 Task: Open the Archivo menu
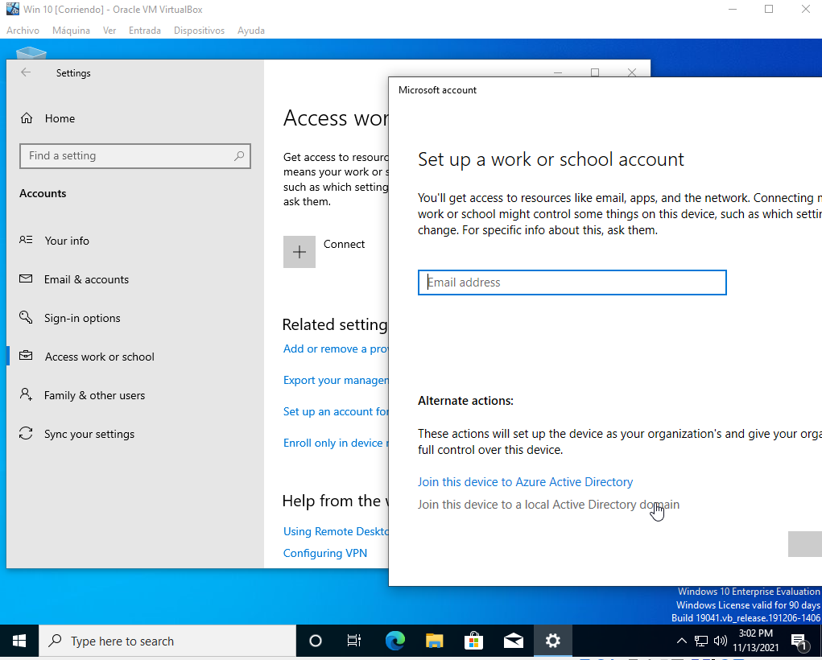tap(23, 31)
